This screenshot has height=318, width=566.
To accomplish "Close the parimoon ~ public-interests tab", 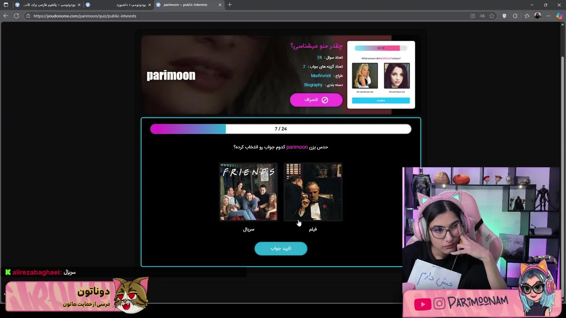I will [220, 5].
